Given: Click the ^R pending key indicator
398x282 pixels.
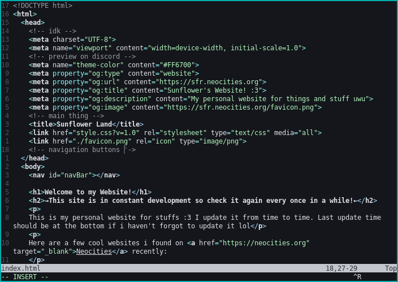Looking at the screenshot, I should coord(357,277).
